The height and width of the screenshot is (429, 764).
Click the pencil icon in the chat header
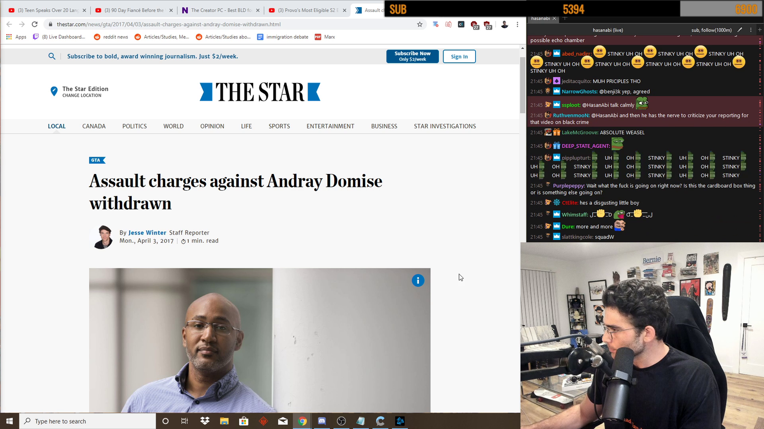(740, 30)
